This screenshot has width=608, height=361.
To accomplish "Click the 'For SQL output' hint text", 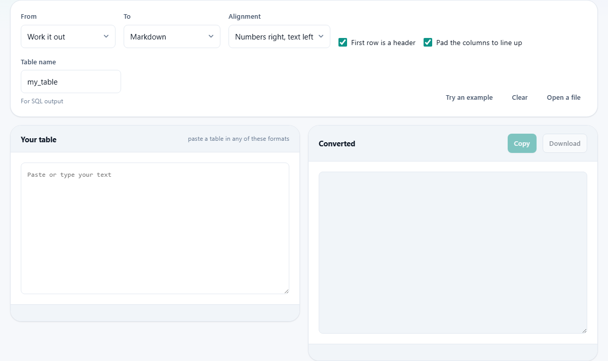I will (x=42, y=101).
